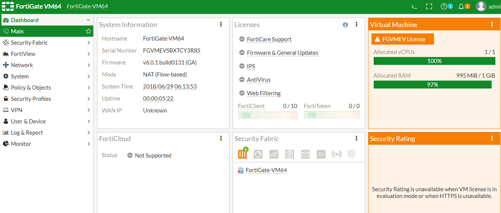Expand the FortiView menu
Viewport: 501px width, 213px height.
(x=47, y=54)
